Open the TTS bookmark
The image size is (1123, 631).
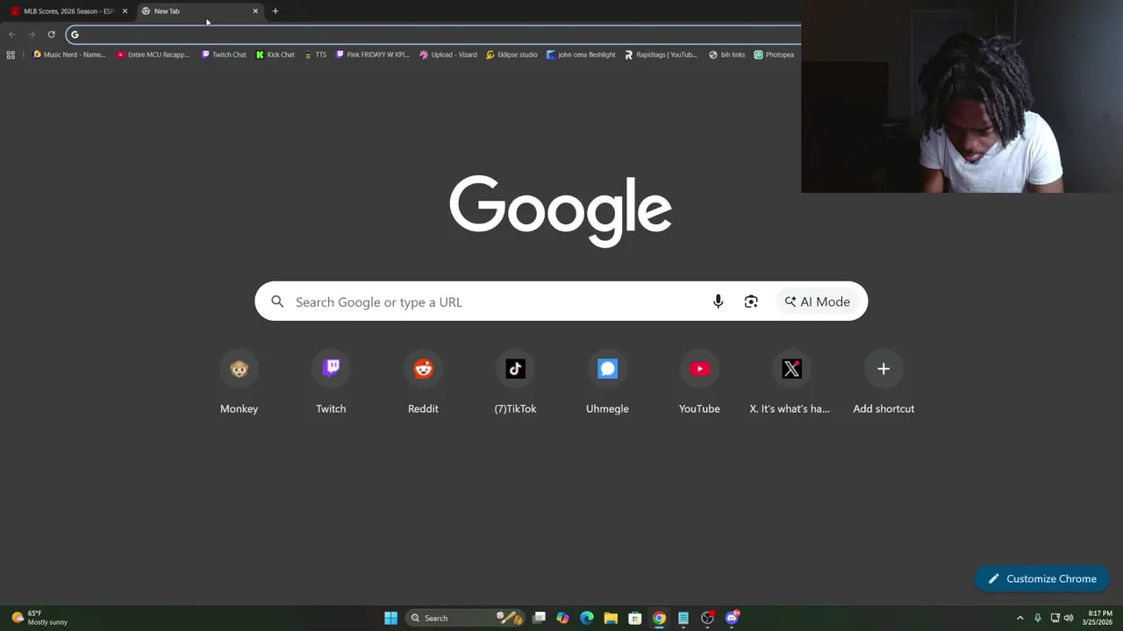pos(315,54)
